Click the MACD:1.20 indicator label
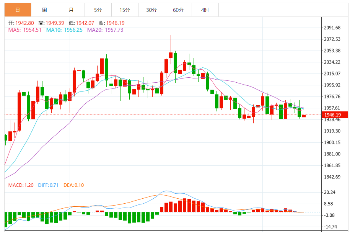The width and height of the screenshot is (355, 232). [x=21, y=185]
